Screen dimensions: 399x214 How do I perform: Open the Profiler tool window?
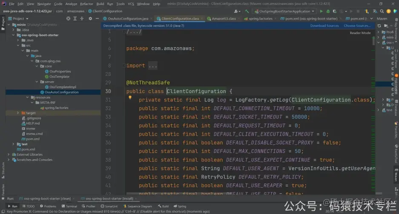pyautogui.click(x=89, y=206)
